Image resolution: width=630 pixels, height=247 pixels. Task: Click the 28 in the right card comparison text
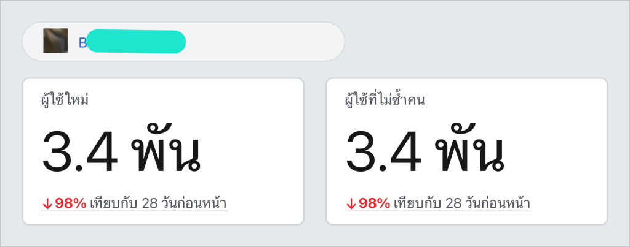point(453,203)
